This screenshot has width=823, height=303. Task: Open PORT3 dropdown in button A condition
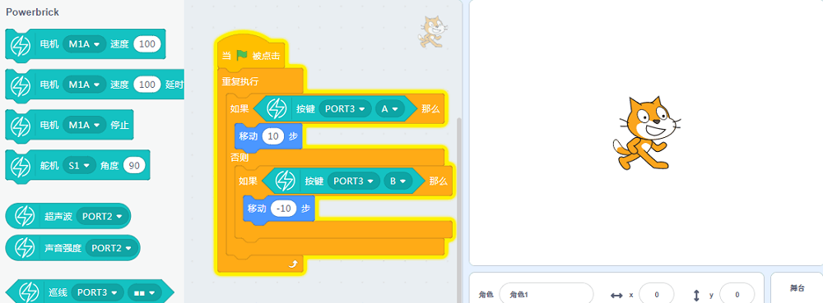coord(345,109)
